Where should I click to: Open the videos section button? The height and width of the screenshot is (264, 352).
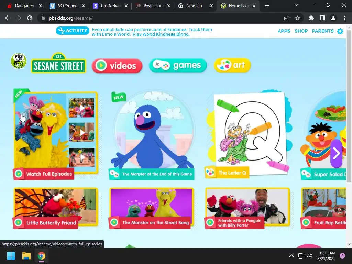tap(117, 66)
